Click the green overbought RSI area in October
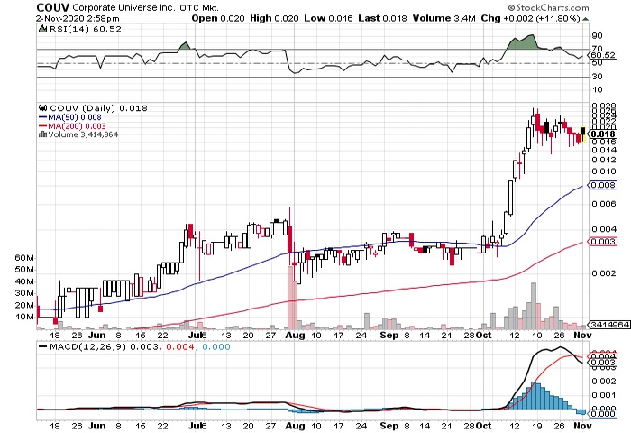The height and width of the screenshot is (433, 631). tap(523, 43)
